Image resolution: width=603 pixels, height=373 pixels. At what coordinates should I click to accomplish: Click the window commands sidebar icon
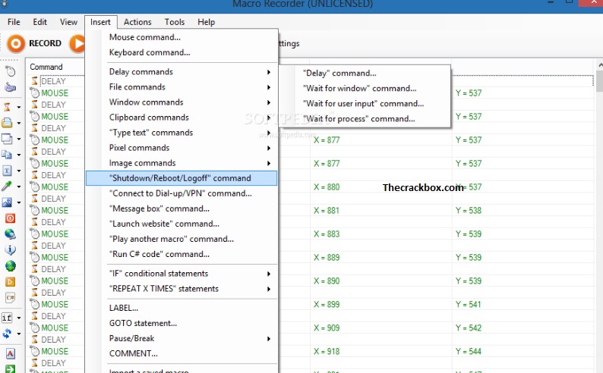point(7,139)
